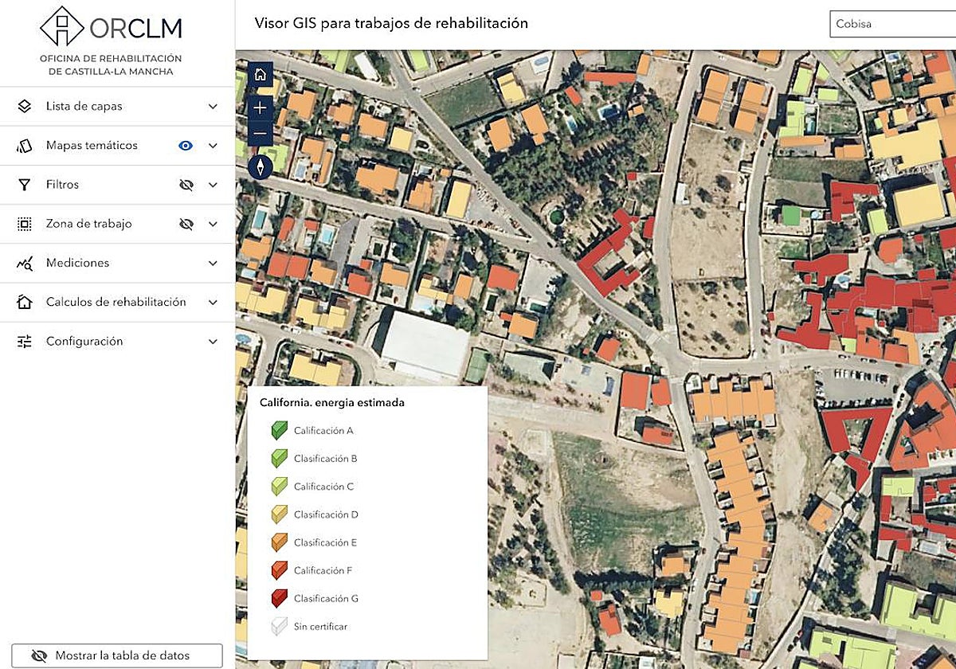Viewport: 956px width, 669px height.
Task: Expand the Mediciones panel chevron
Action: [x=213, y=263]
